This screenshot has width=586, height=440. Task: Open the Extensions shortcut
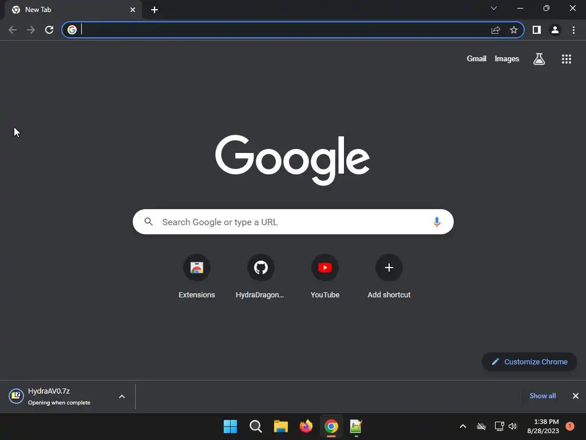(197, 277)
